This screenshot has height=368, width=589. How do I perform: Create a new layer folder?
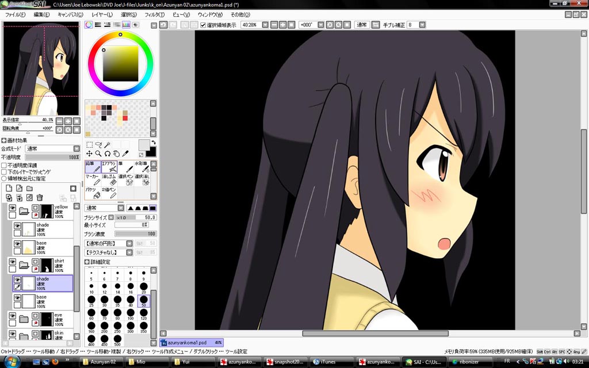coord(29,188)
